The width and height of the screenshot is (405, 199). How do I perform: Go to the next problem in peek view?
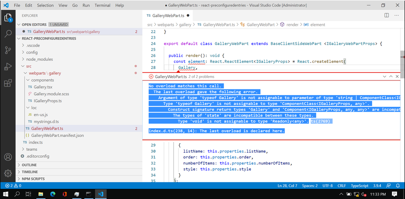coord(385,76)
